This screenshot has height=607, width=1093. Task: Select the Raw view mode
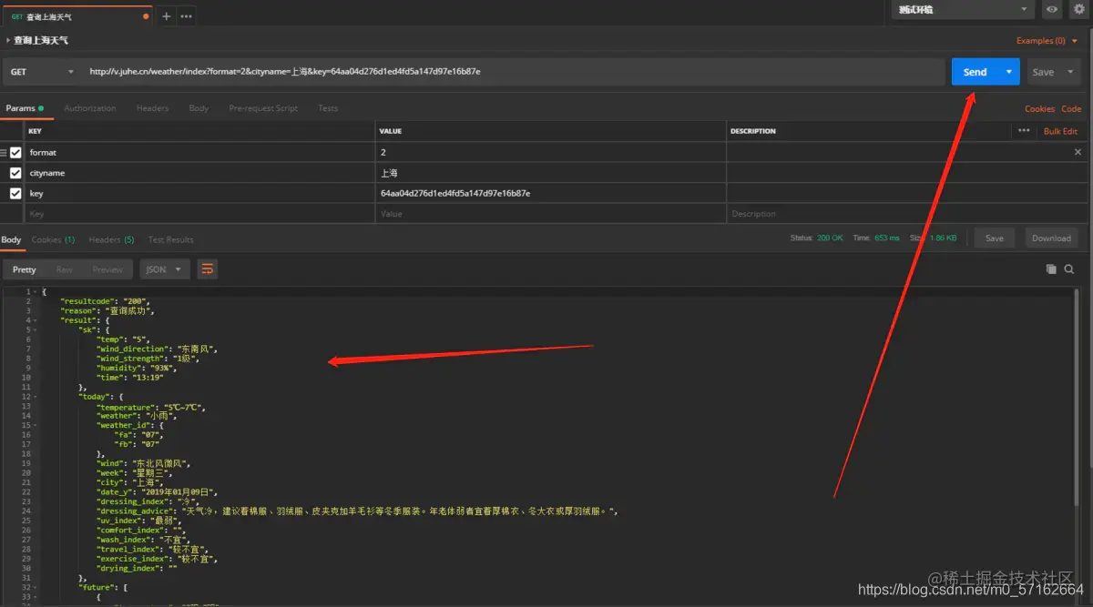[x=64, y=269]
